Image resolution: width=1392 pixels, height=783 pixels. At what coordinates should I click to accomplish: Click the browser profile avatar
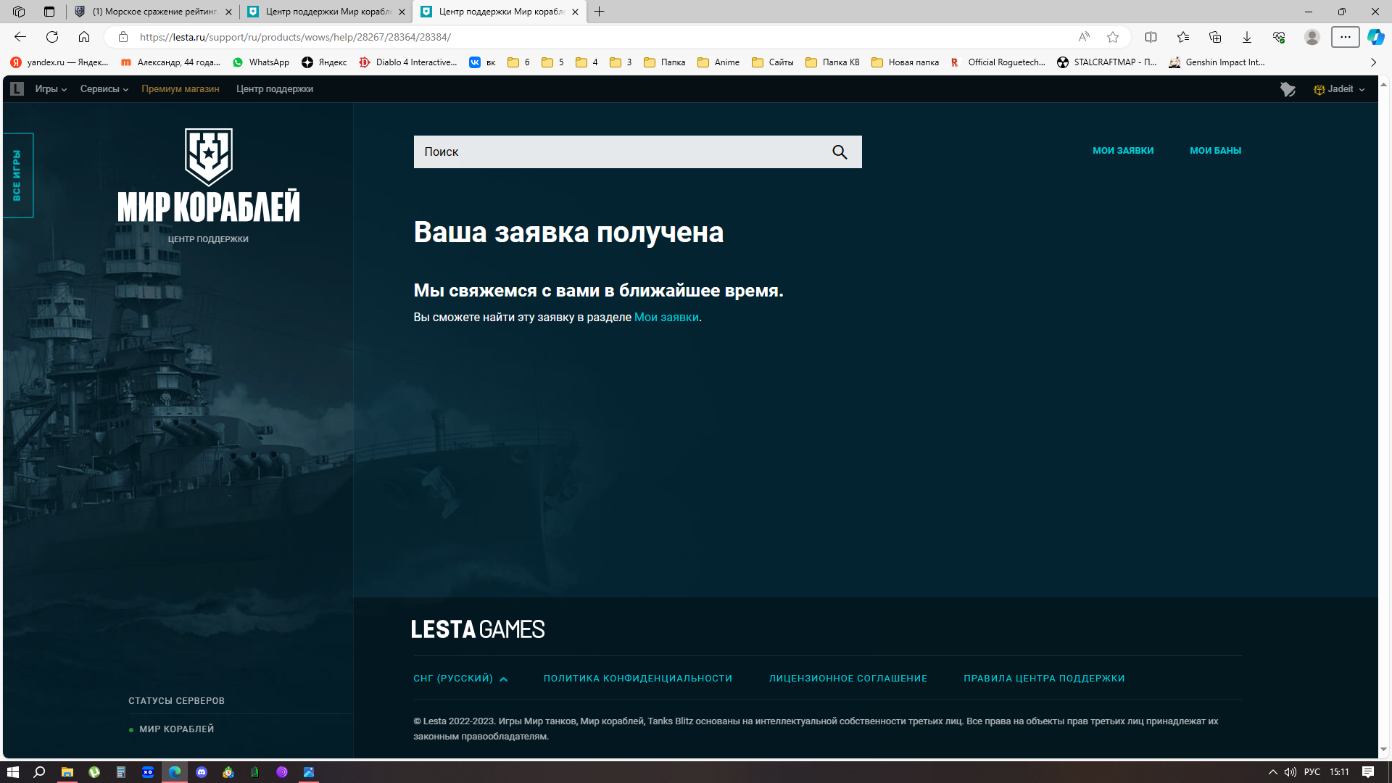click(1312, 37)
